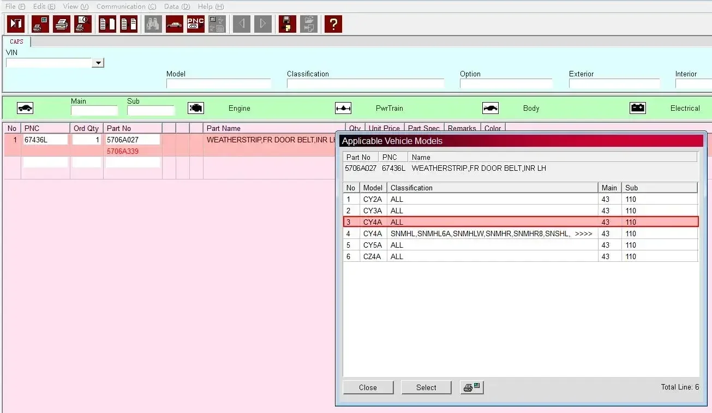
Task: Click the Close button in dialog
Action: (368, 387)
